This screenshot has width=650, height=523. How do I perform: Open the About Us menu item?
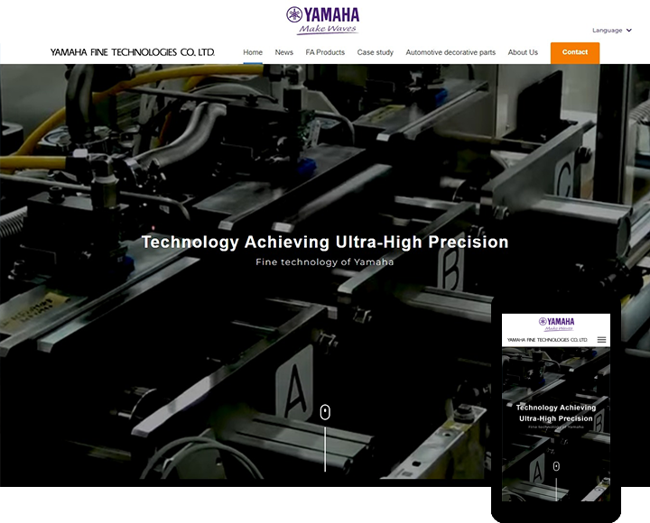523,52
